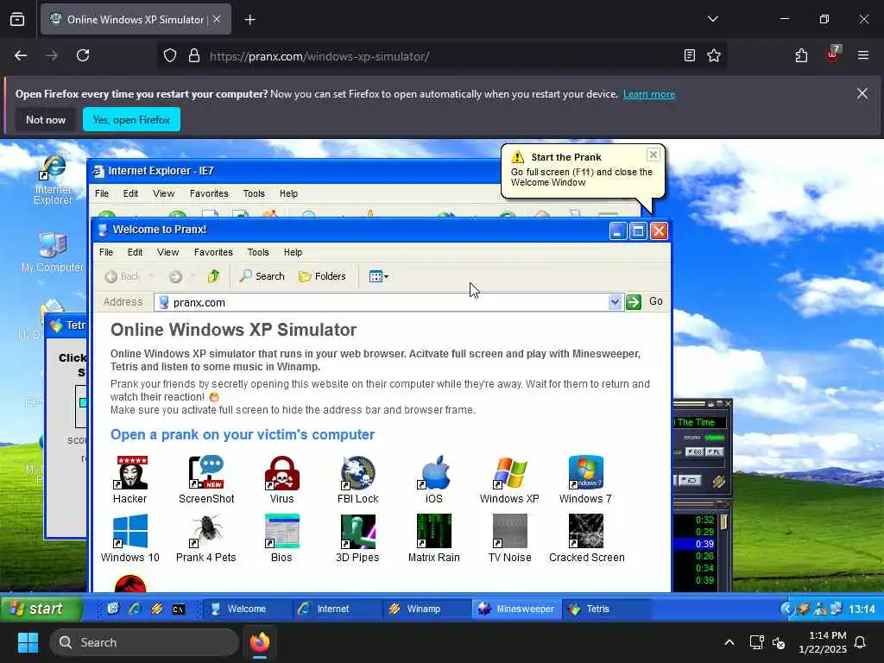Open Favorites menu in Internet Explorer IE7 window
The width and height of the screenshot is (884, 663).
(209, 193)
